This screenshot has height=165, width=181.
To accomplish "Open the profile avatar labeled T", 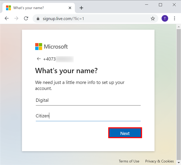I will coord(165,19).
